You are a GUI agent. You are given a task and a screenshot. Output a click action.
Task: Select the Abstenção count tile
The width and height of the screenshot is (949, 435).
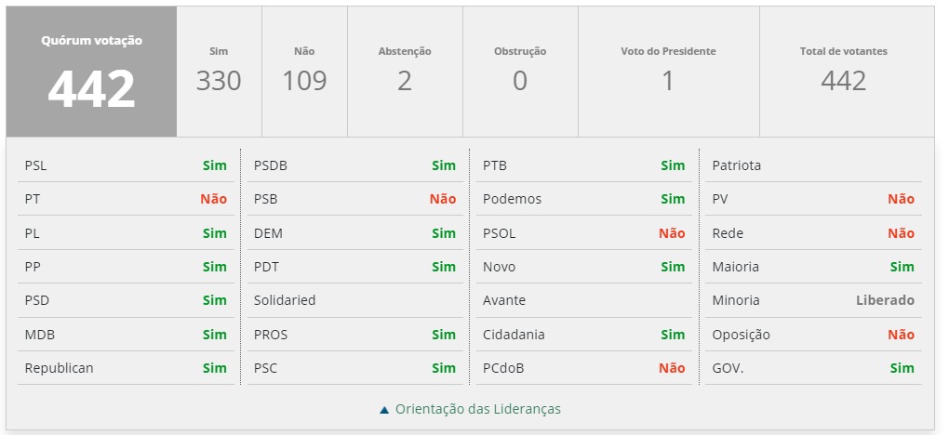click(405, 72)
